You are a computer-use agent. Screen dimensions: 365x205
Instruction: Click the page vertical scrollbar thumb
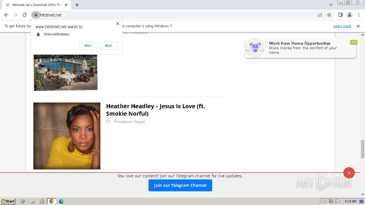363,149
